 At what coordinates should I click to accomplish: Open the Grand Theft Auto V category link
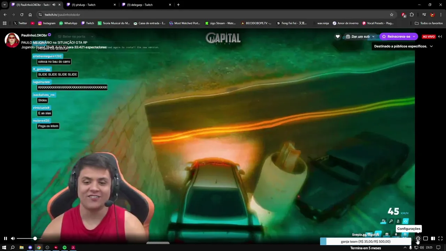[x=51, y=47]
